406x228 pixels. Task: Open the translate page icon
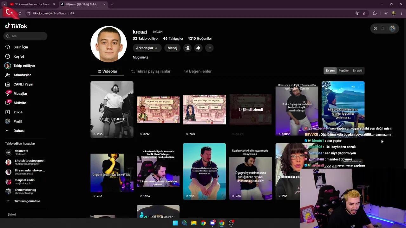pos(357,13)
